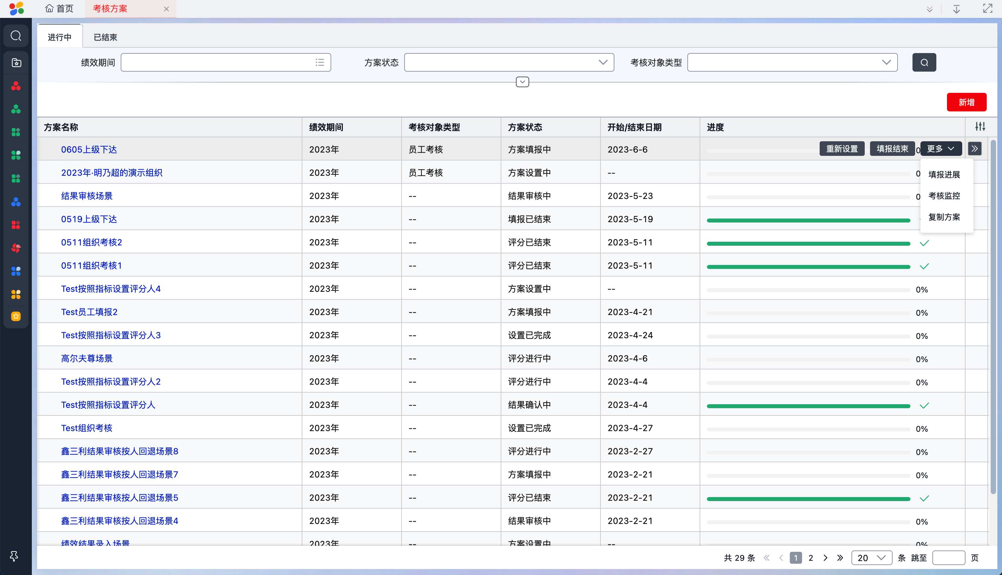Choose 考核监控 from the menu
1002x575 pixels.
(944, 196)
